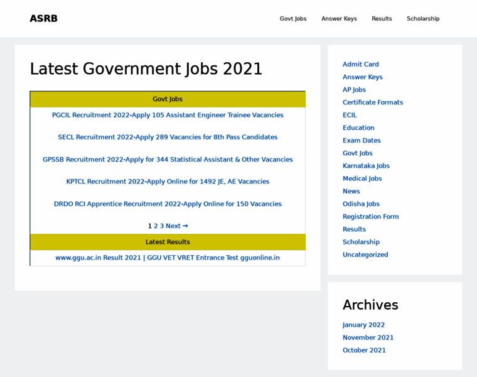Open the Govt Jobs navigation menu item
This screenshot has height=377, width=477.
click(x=293, y=19)
